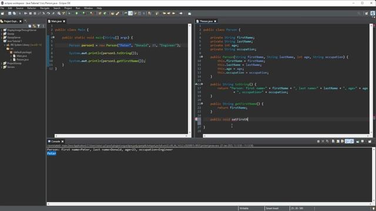376x211 pixels.
Task: Close the Console view tab
Action: click(62, 141)
